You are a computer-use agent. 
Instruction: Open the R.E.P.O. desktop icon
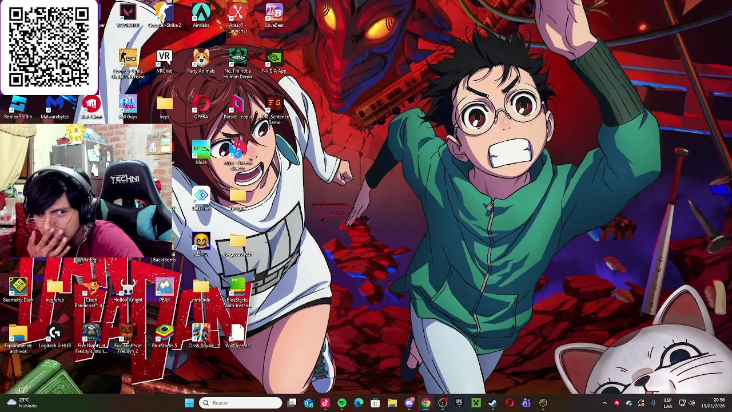coord(201,244)
